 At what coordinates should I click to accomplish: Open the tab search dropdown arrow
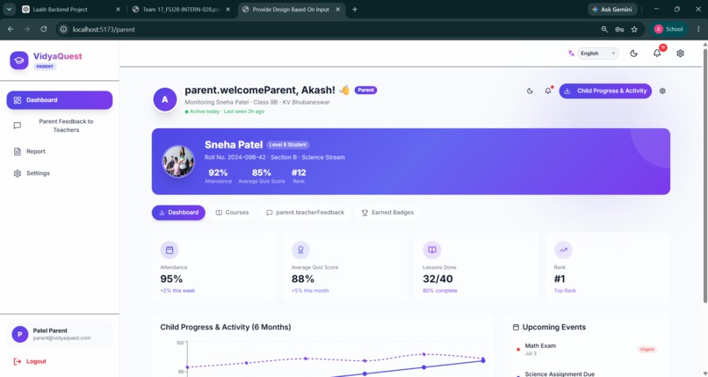(9, 9)
